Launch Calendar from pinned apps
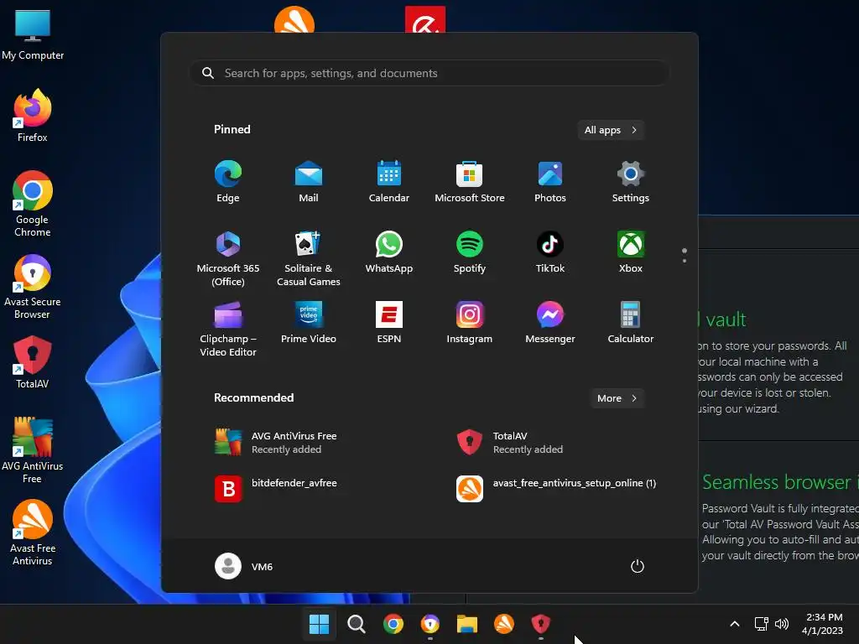859x644 pixels. [x=389, y=182]
